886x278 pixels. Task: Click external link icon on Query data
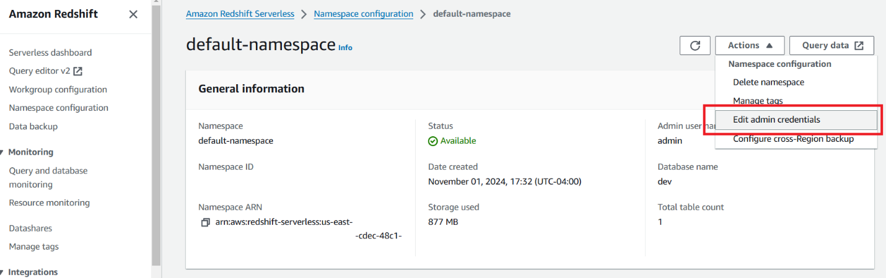[859, 45]
